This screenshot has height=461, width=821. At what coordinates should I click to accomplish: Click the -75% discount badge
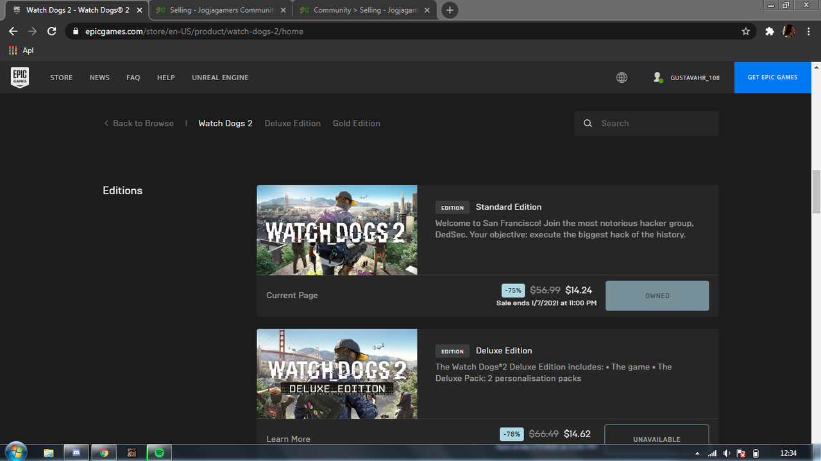[513, 290]
